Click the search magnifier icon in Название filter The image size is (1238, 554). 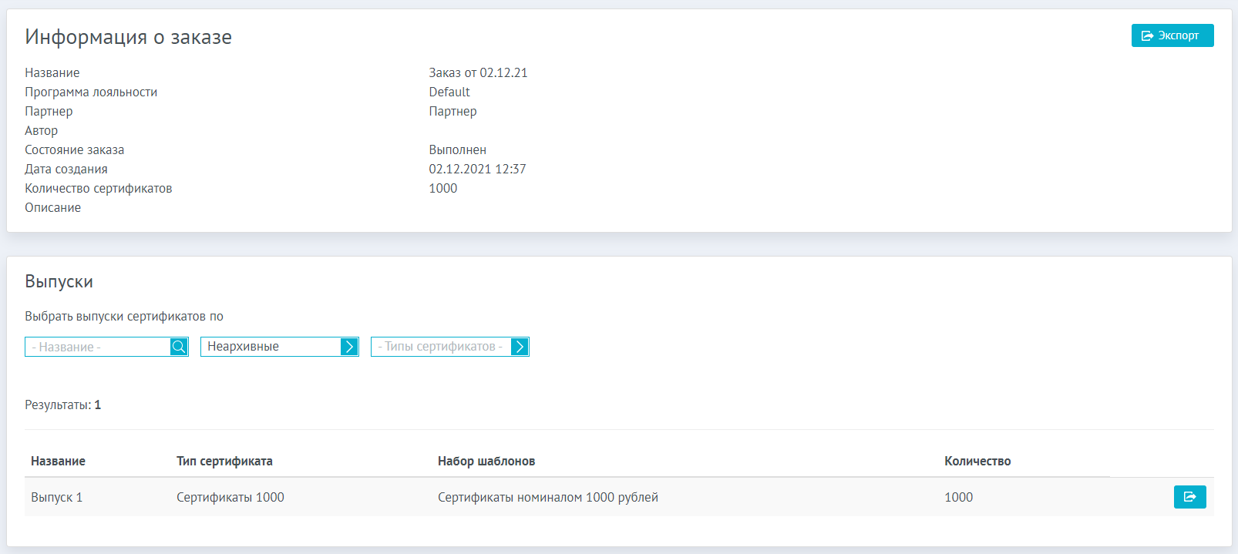point(179,347)
